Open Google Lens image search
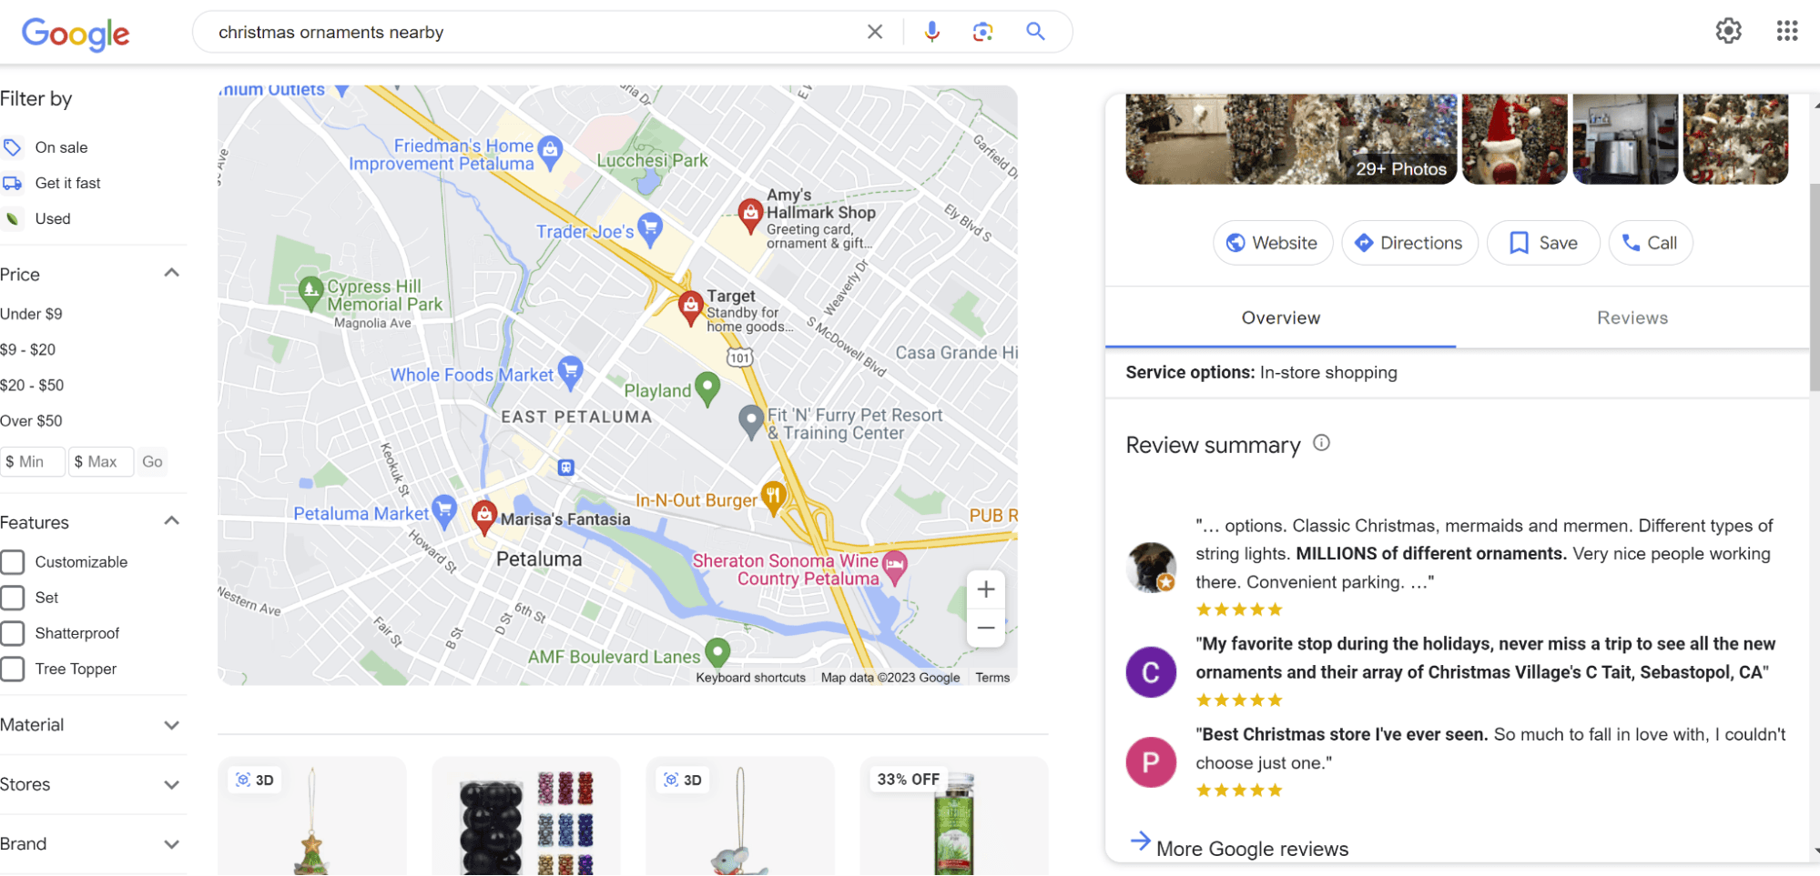The height and width of the screenshot is (876, 1820). coord(982,32)
